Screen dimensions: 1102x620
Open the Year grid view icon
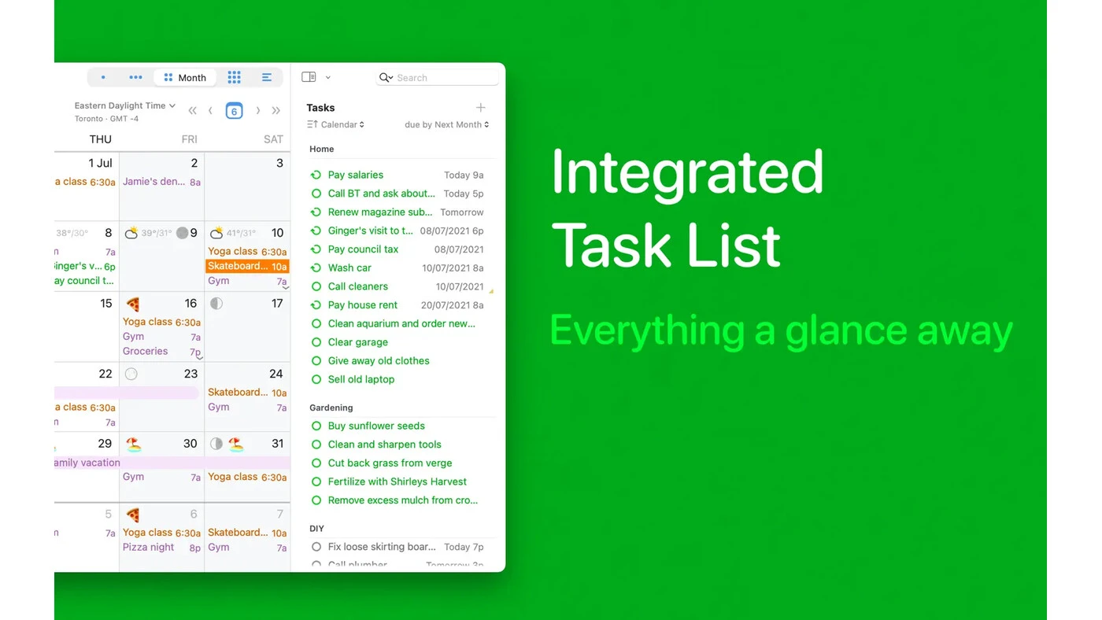point(234,77)
